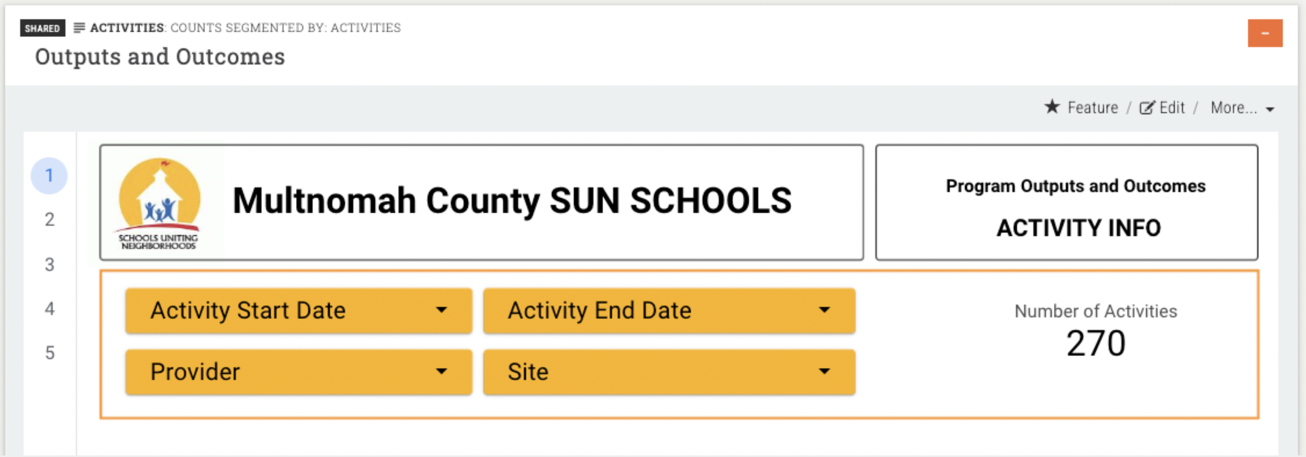1306x457 pixels.
Task: Click the Feature link text
Action: coord(1093,108)
